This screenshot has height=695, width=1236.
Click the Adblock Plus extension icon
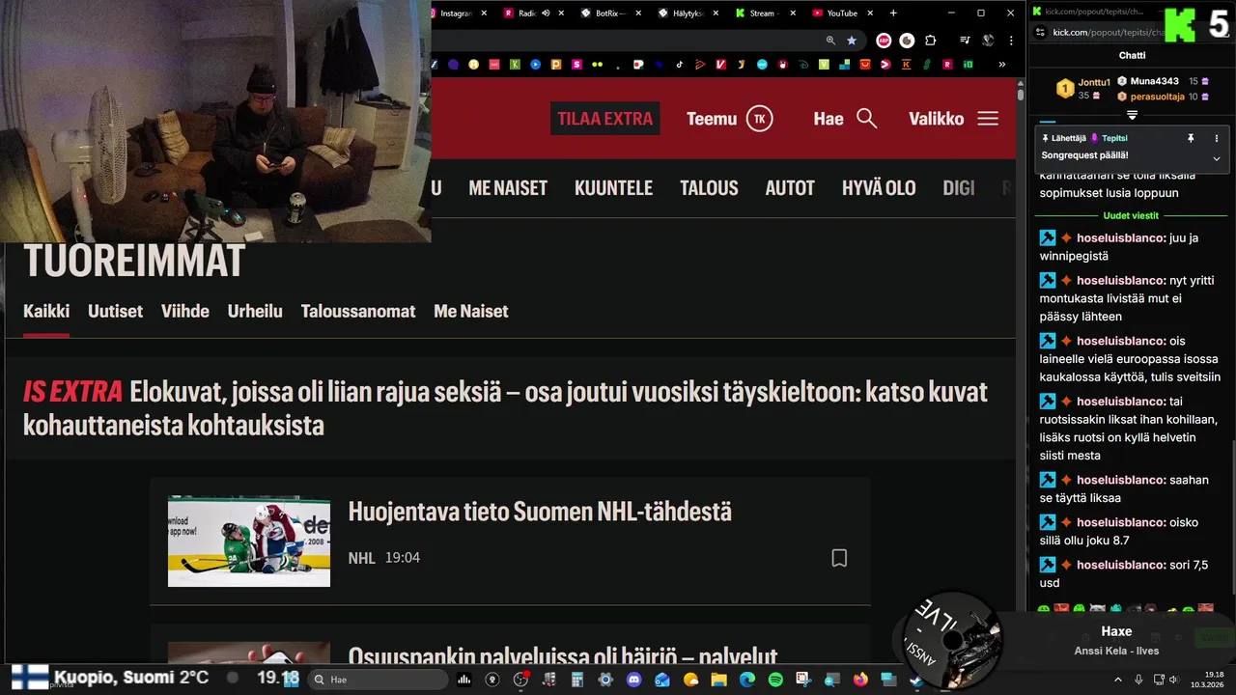click(x=884, y=41)
